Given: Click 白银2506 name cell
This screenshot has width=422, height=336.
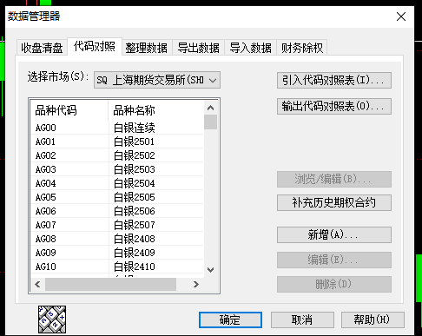Looking at the screenshot, I should 156,211.
